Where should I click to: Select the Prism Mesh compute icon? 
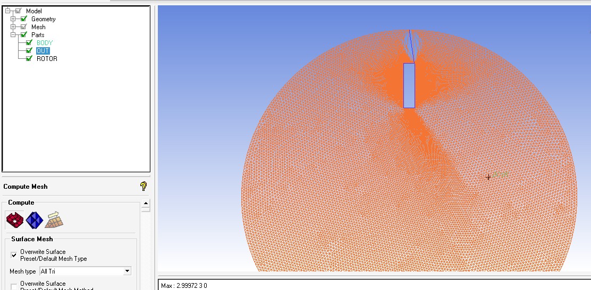(x=55, y=219)
